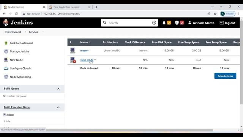Click in the Jenkins search field
This screenshot has width=243, height=137.
(129, 23)
